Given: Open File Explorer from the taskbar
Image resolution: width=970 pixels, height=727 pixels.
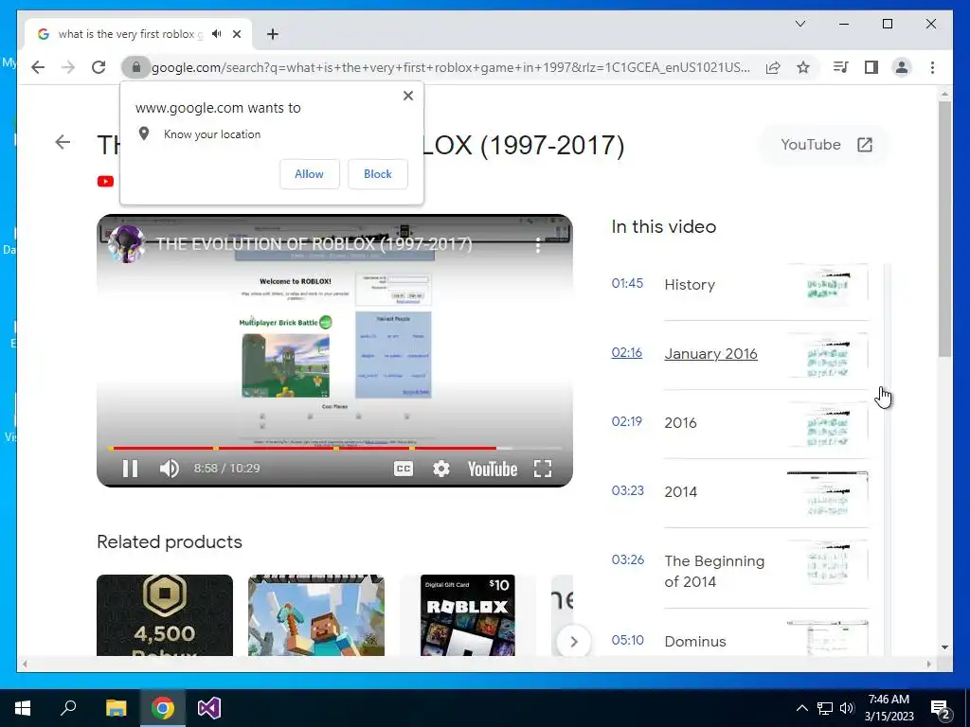Looking at the screenshot, I should (x=116, y=708).
